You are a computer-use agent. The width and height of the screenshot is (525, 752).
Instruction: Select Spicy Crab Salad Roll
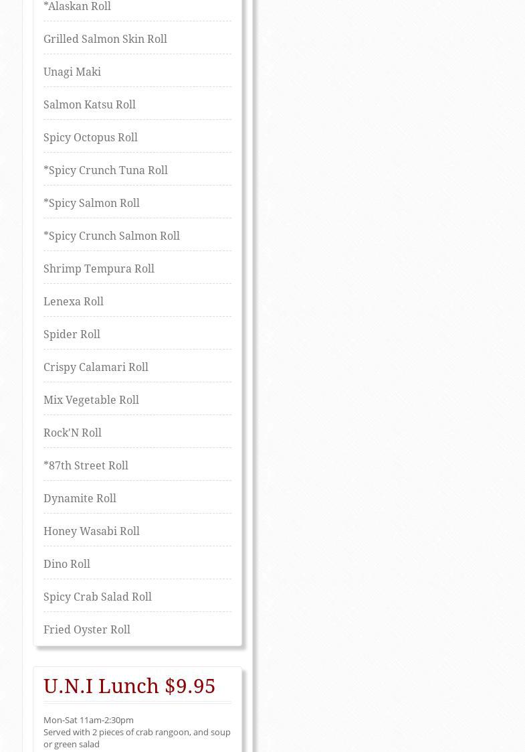coord(98,597)
